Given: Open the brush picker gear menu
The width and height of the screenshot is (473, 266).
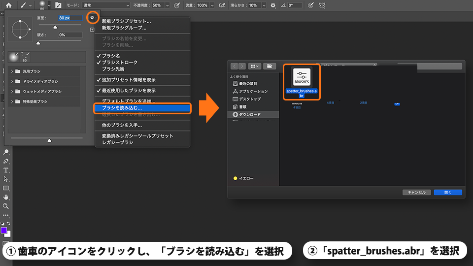Looking at the screenshot, I should [92, 18].
